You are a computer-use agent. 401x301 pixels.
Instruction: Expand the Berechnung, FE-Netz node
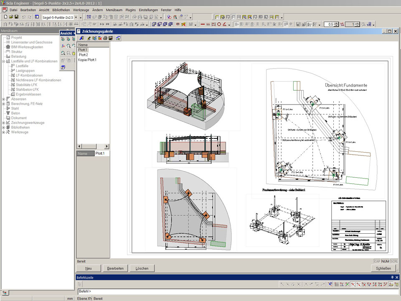tap(3, 104)
